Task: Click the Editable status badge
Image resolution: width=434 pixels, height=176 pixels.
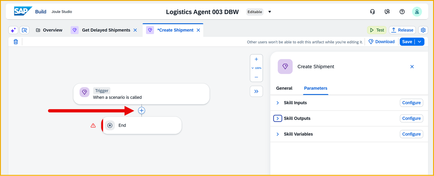Action: (255, 12)
